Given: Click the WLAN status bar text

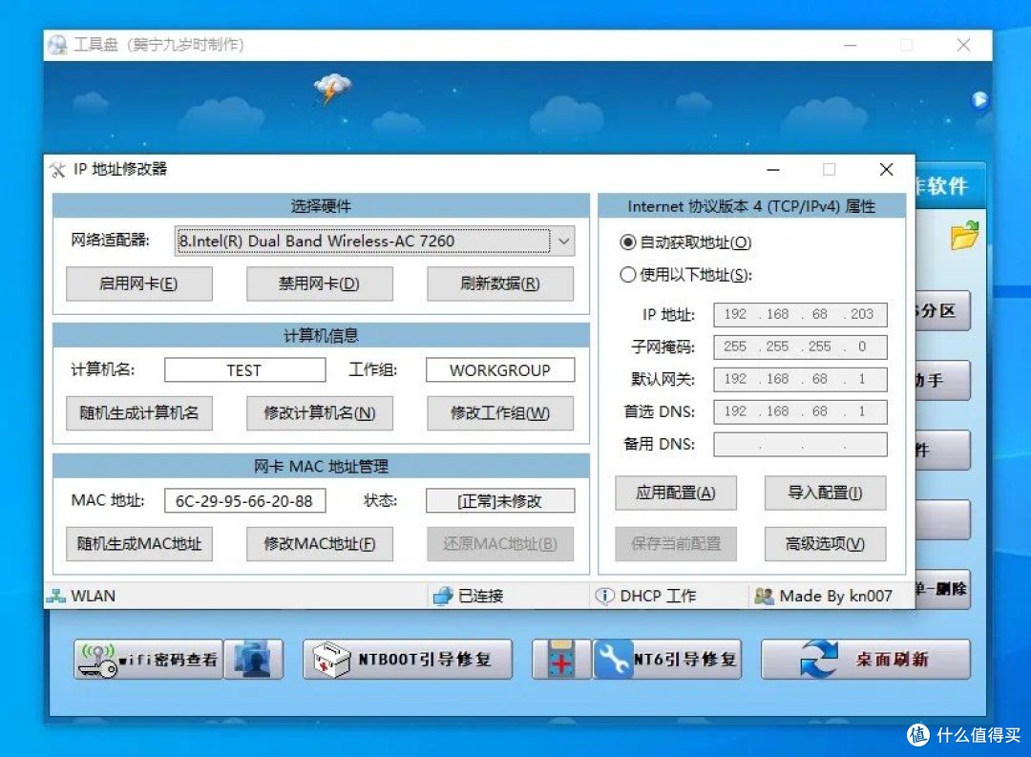Looking at the screenshot, I should (x=94, y=596).
